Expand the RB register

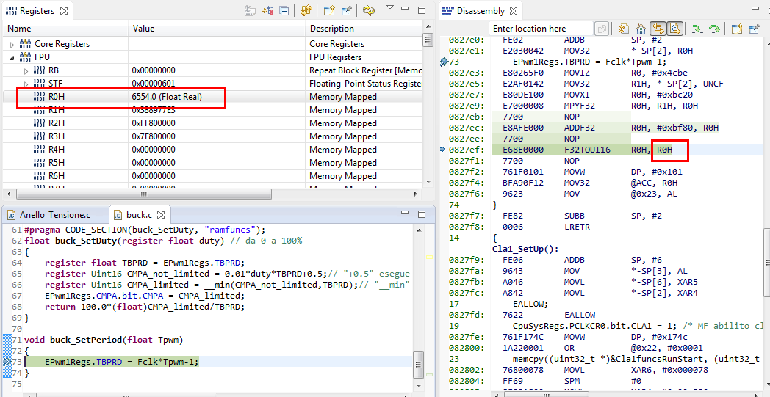pyautogui.click(x=26, y=70)
